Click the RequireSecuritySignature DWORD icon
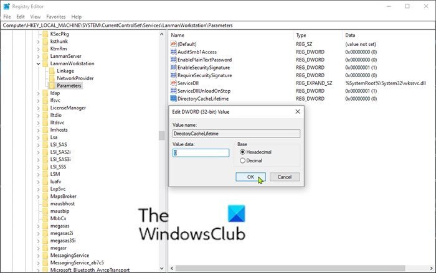436x273 pixels. click(174, 75)
